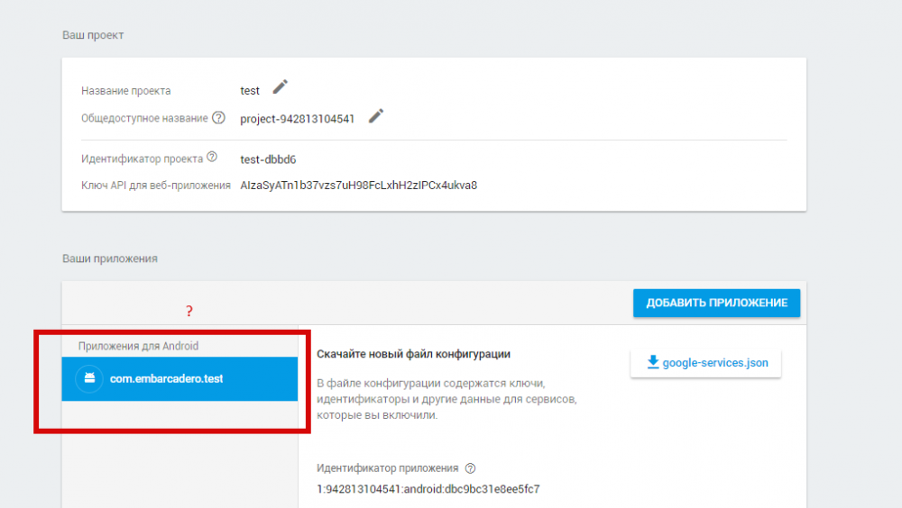
Task: Click the Android robot app icon
Action: click(89, 378)
